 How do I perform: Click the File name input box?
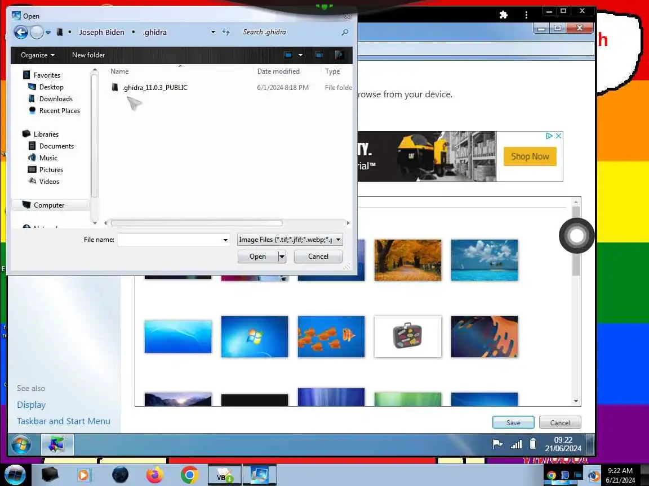point(170,240)
